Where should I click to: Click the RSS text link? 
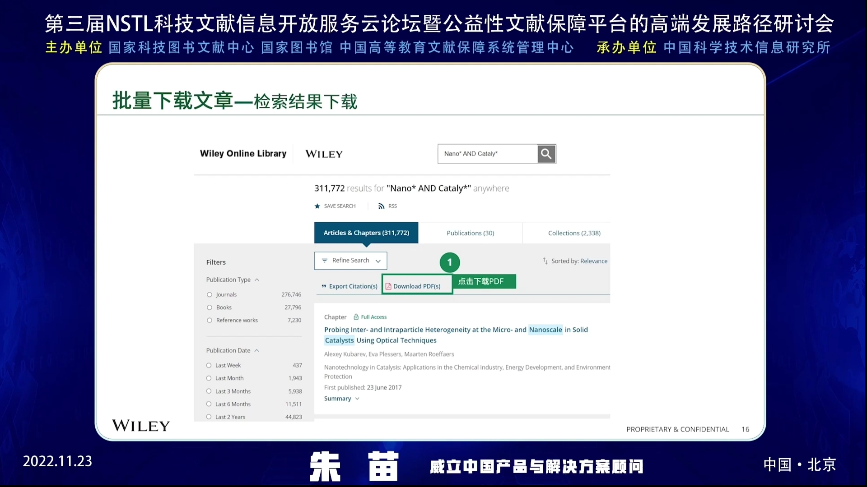coord(392,206)
